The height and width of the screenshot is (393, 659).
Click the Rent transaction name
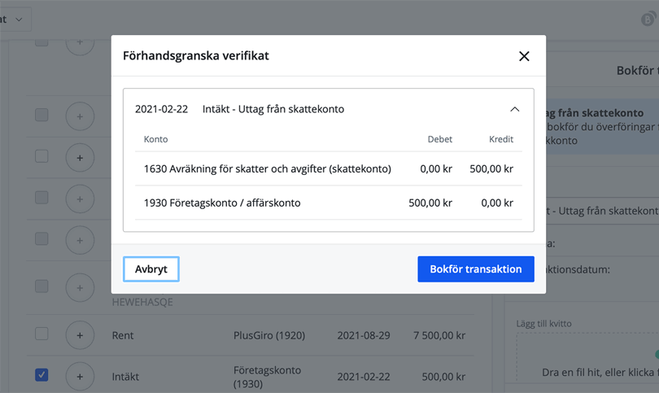pos(123,335)
